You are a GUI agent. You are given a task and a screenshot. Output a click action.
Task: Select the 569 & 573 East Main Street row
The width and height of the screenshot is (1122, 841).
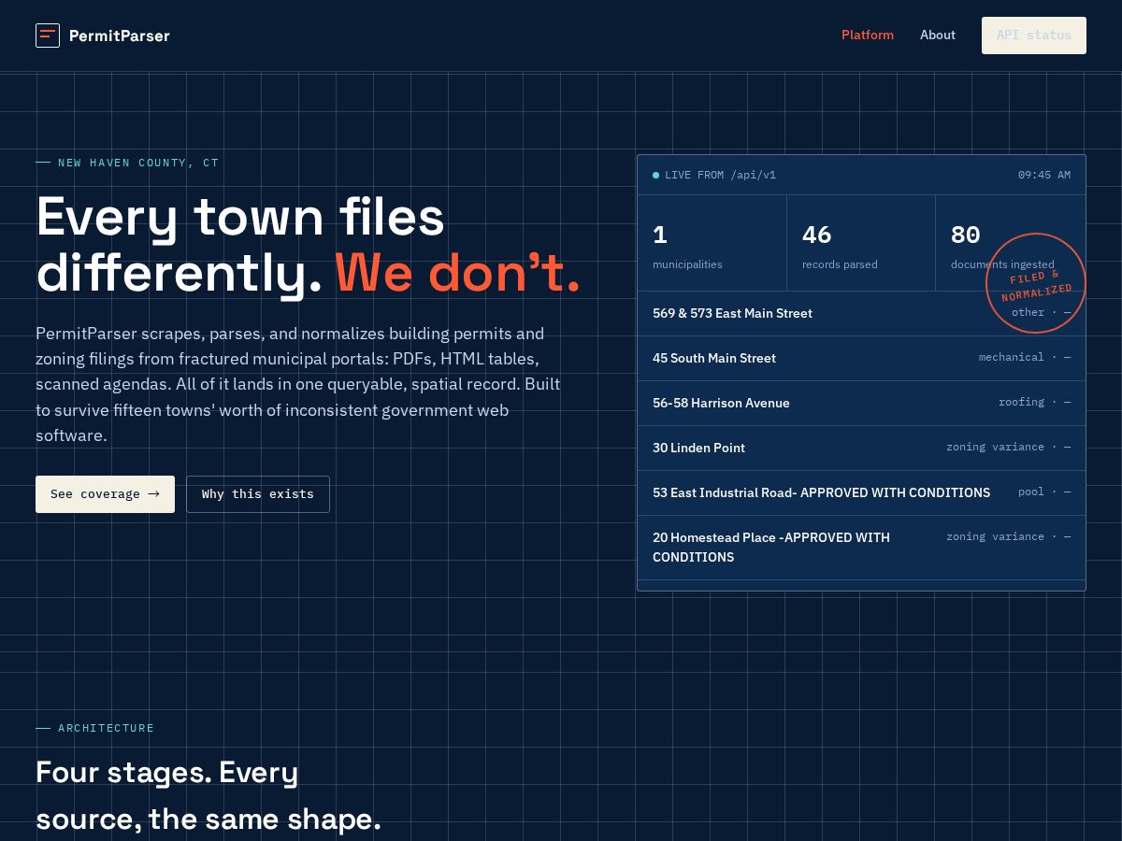tap(861, 314)
